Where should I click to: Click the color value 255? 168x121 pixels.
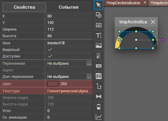point(64,84)
